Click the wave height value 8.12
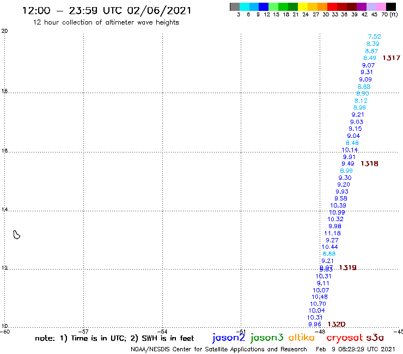This screenshot has width=403, height=354. point(361,101)
